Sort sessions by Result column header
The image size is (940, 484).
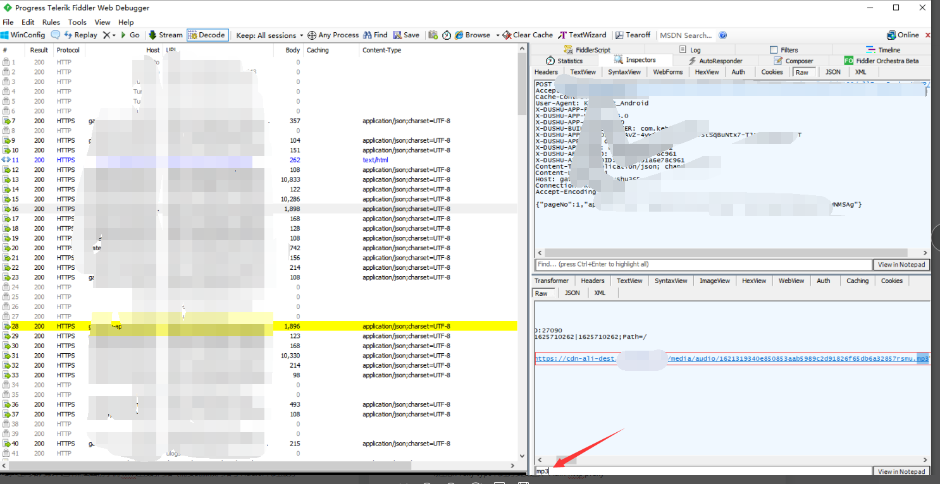39,50
